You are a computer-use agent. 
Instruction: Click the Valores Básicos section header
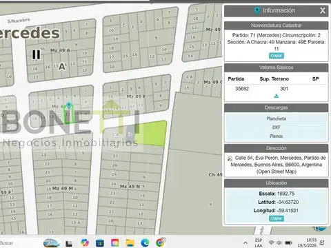pyautogui.click(x=277, y=68)
